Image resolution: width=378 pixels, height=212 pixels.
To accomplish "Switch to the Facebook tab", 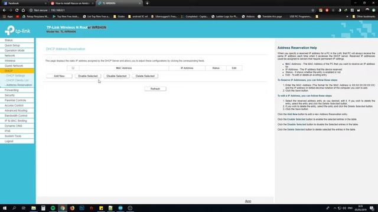I will pos(24,4).
